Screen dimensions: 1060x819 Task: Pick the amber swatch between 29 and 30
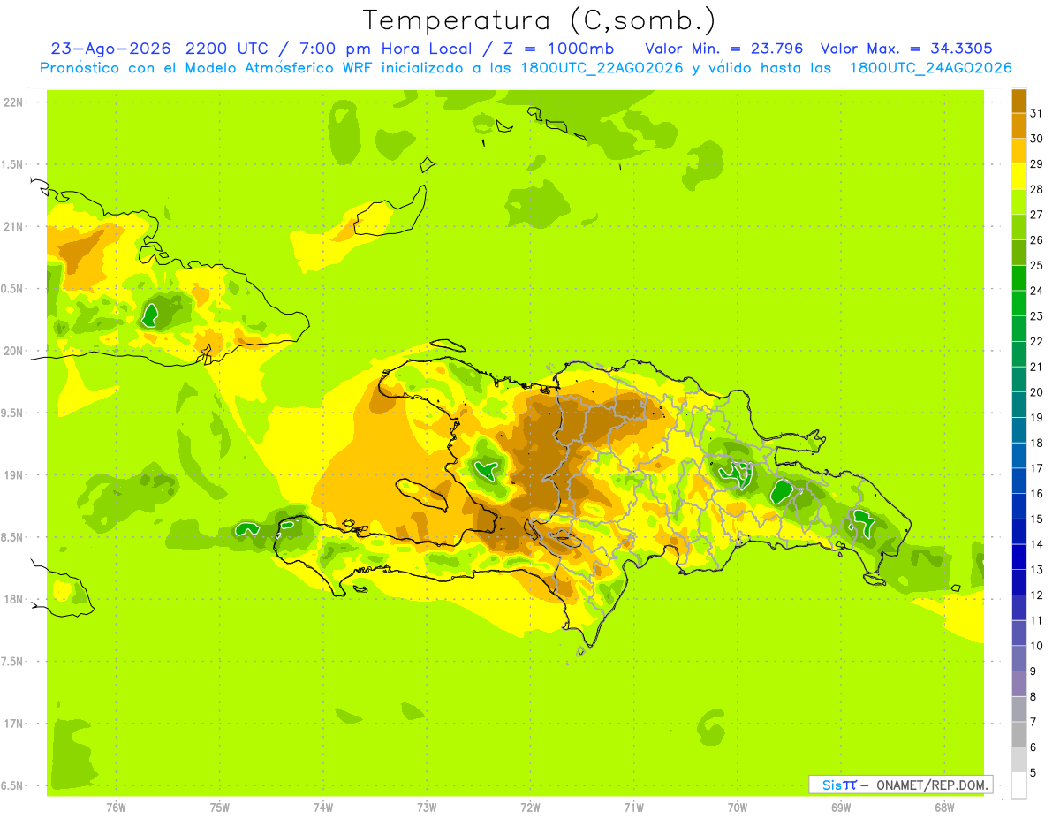point(1018,151)
